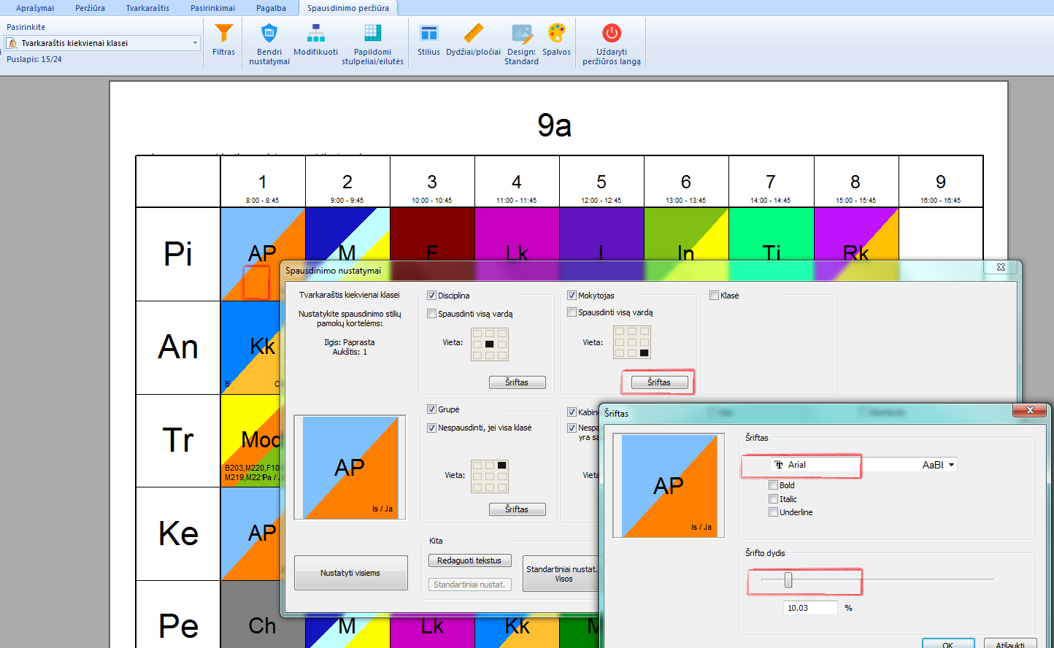The image size is (1054, 648).
Task: Click the Nustatyti visiems button
Action: [x=350, y=573]
